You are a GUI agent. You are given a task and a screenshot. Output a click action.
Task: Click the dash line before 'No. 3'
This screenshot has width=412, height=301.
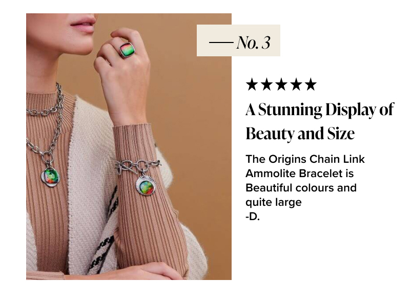tap(221, 42)
